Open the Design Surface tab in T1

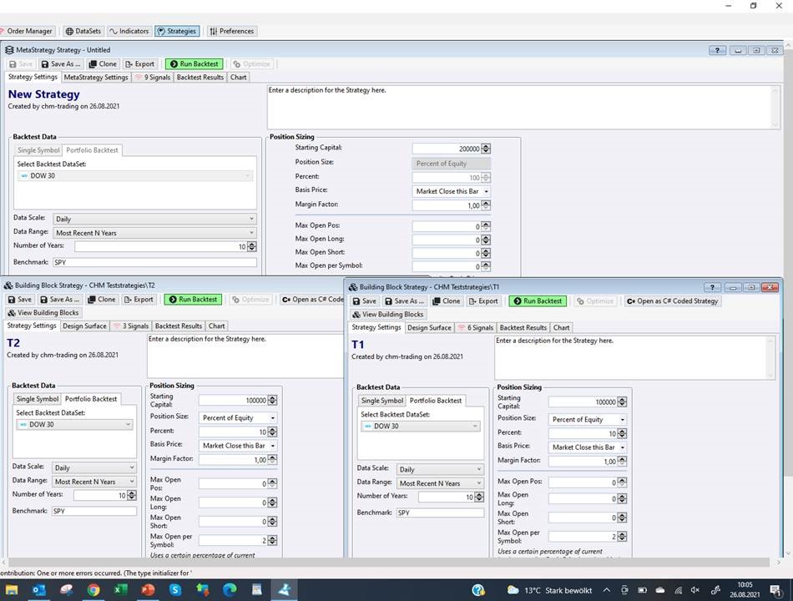point(429,328)
